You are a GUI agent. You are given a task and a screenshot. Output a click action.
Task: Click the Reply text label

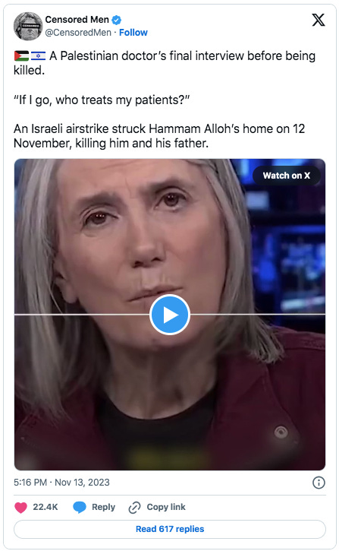(x=103, y=507)
